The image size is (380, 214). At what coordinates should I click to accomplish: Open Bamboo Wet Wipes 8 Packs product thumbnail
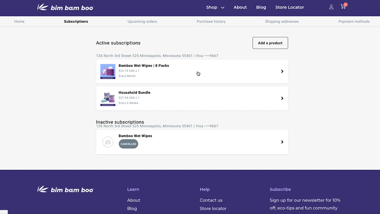(108, 71)
